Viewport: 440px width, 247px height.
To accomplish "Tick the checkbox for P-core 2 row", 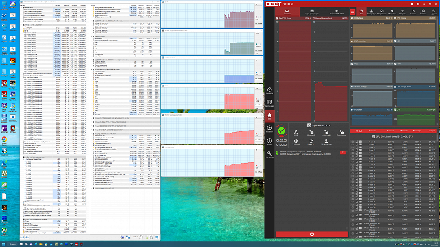I will [353, 147].
